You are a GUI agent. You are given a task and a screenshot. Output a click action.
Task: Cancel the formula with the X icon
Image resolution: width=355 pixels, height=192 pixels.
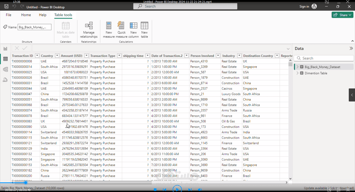tap(17, 48)
